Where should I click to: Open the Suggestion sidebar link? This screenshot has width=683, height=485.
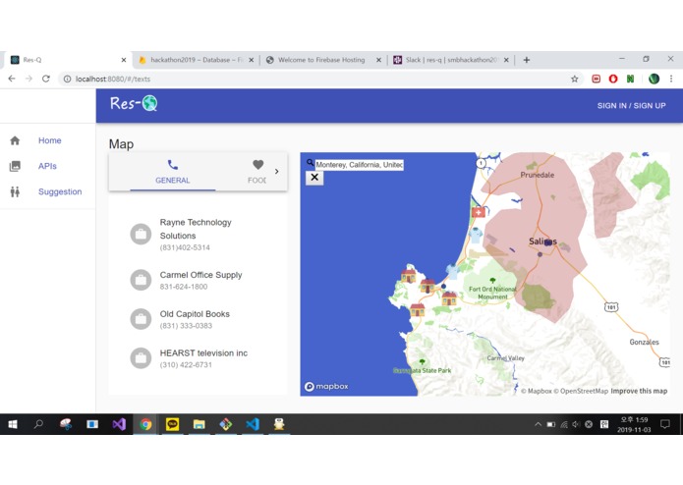pyautogui.click(x=60, y=191)
